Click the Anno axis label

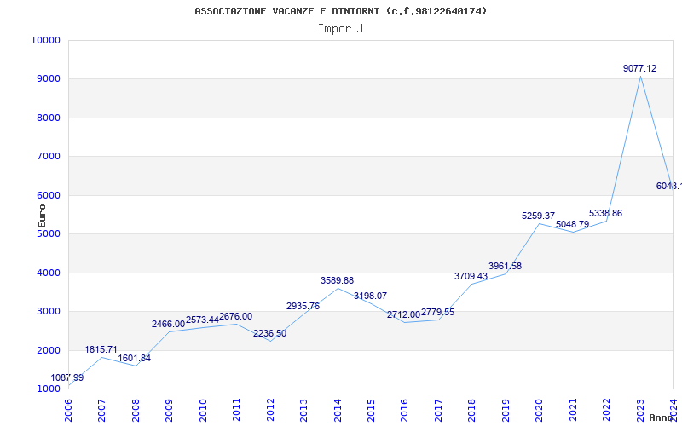point(661,417)
